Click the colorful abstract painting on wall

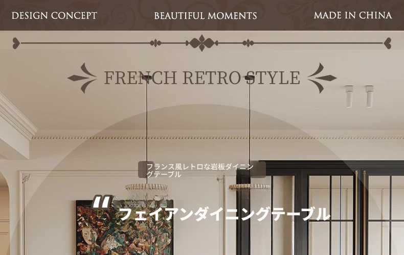coord(125,227)
